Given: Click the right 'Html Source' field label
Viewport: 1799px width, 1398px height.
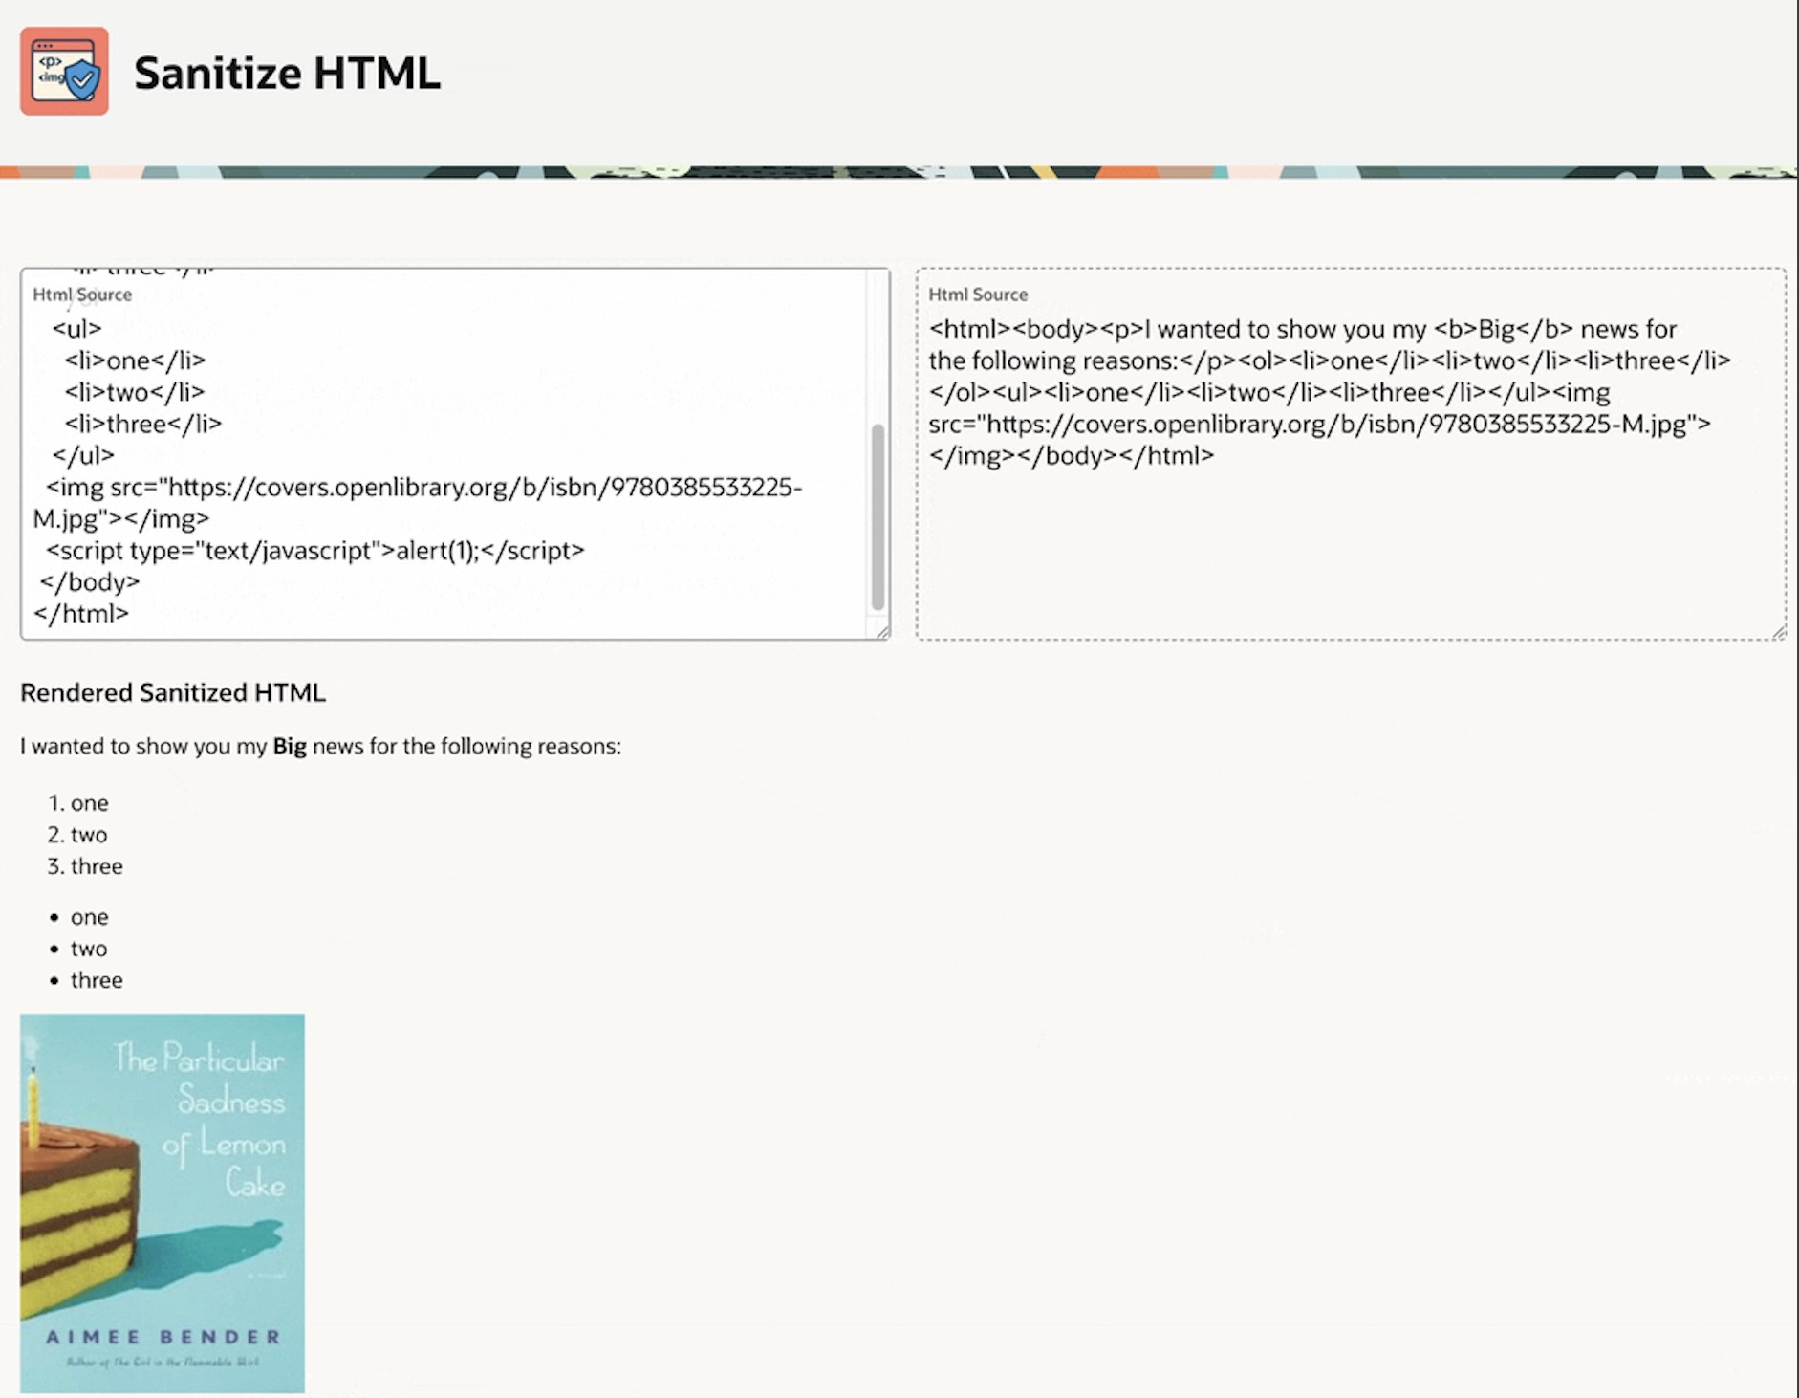Looking at the screenshot, I should 978,295.
